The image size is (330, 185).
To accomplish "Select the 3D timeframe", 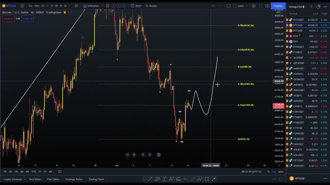I will (x=56, y=6).
